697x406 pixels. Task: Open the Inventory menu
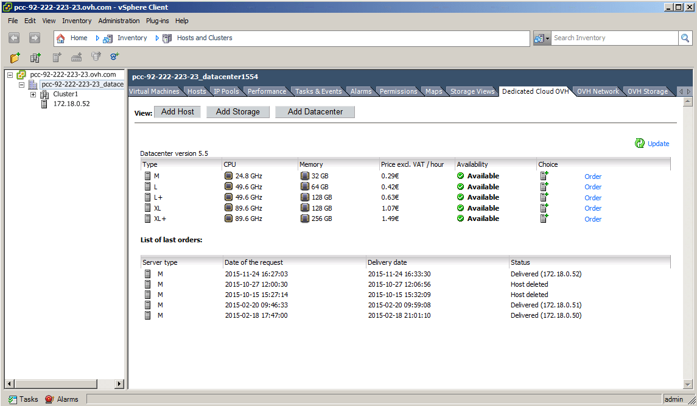coord(77,21)
